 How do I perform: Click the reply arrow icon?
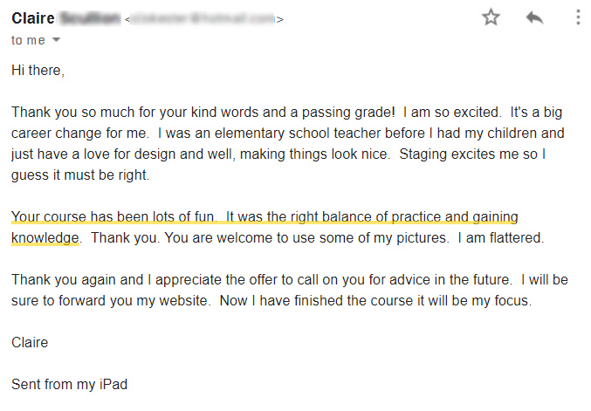point(534,17)
